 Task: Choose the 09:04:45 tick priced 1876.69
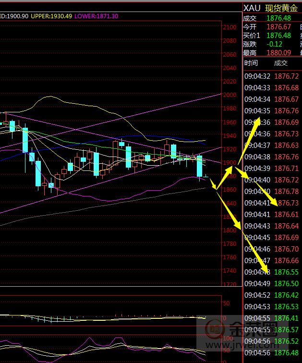point(271,238)
